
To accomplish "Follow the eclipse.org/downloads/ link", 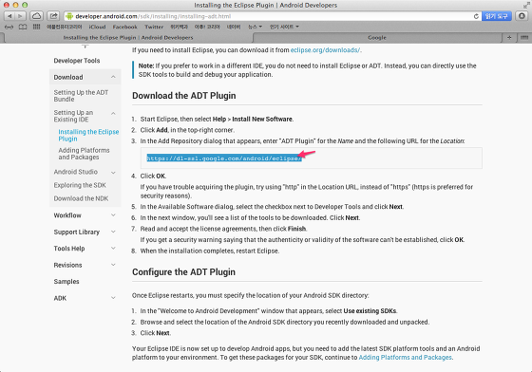I will click(x=325, y=50).
